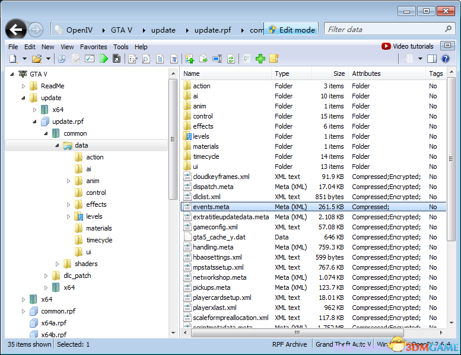Sort list by Size column header
Viewport: 461px width, 355px height.
(x=329, y=73)
